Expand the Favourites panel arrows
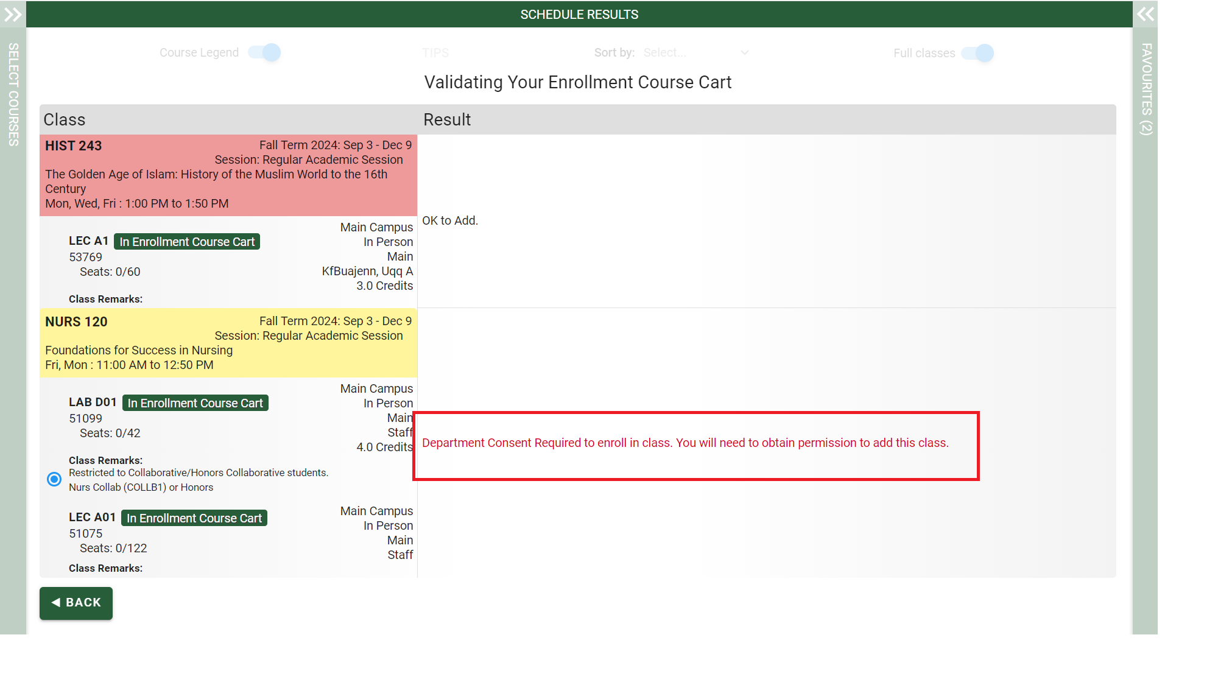This screenshot has width=1218, height=685. tap(1145, 14)
